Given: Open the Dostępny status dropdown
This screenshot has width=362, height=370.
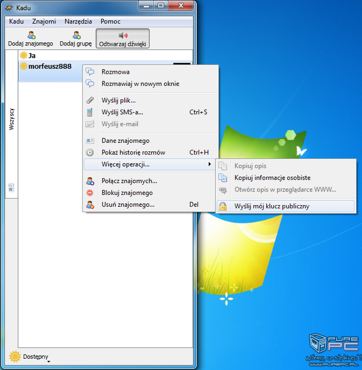Looking at the screenshot, I should (37, 357).
